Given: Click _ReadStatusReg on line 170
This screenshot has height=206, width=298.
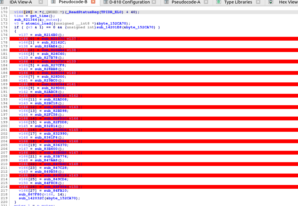Looking at the screenshot, I should click(83, 12).
